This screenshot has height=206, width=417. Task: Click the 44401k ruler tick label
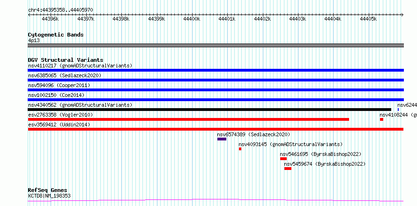[227, 19]
